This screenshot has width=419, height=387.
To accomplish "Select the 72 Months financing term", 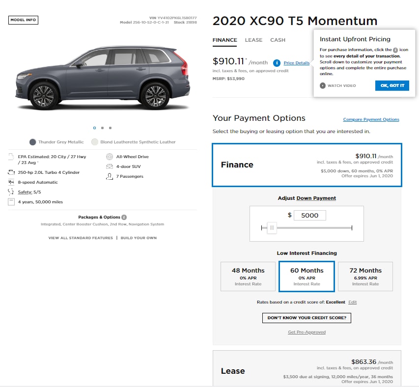I will [365, 276].
